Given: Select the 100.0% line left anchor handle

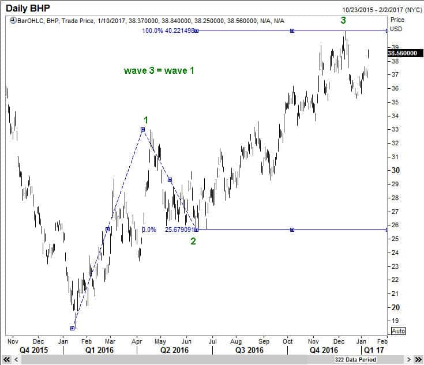Looking at the screenshot, I should [197, 31].
